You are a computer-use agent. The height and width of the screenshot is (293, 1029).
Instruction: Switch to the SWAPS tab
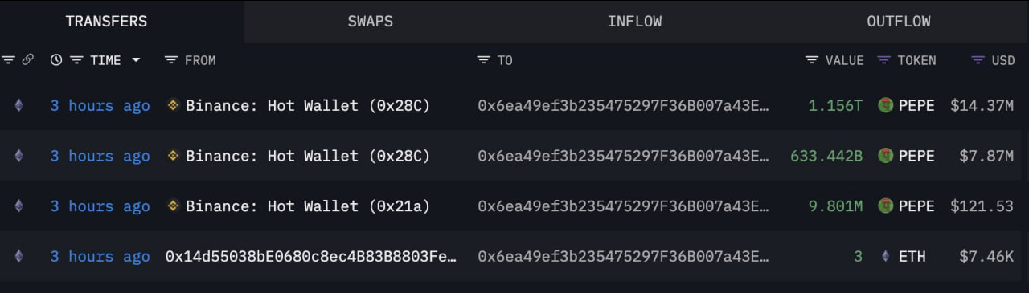(371, 22)
